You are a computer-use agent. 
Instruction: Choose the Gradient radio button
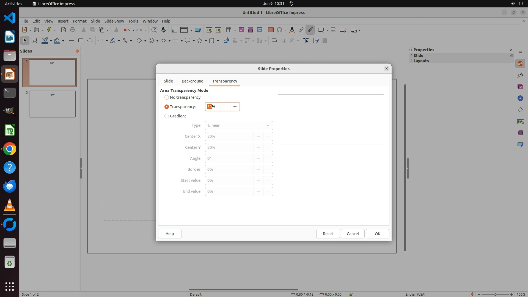coord(167,116)
